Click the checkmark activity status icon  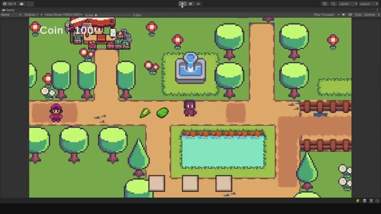pyautogui.click(x=377, y=200)
